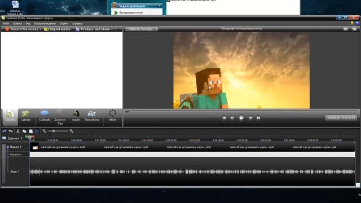Open the 1280x720 dimensions dropdown
Viewport: 361px width, 203px height.
point(142,29)
